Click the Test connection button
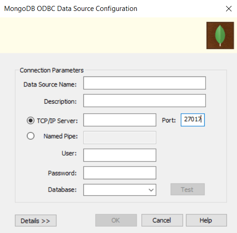 pyautogui.click(x=187, y=189)
